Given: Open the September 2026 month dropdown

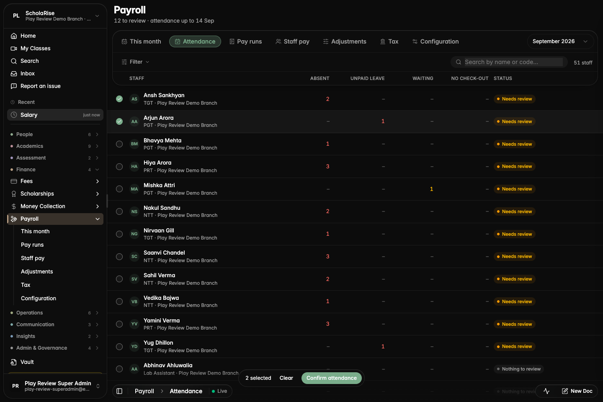Looking at the screenshot, I should 560,41.
